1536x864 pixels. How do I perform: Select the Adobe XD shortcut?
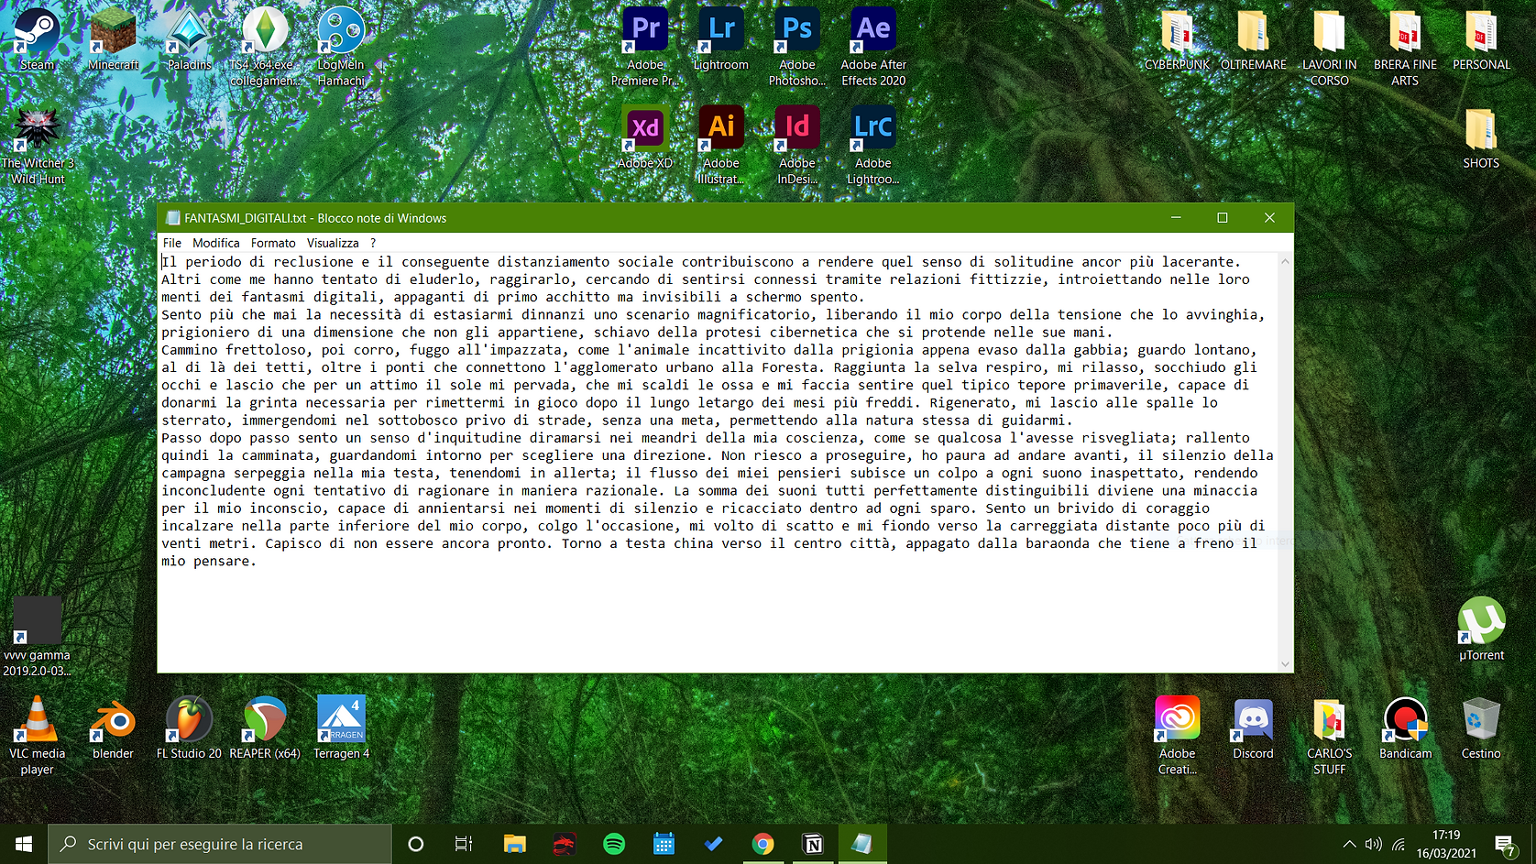tap(645, 137)
